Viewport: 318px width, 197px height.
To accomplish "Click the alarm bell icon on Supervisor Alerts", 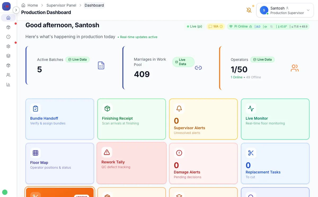I will tap(179, 108).
